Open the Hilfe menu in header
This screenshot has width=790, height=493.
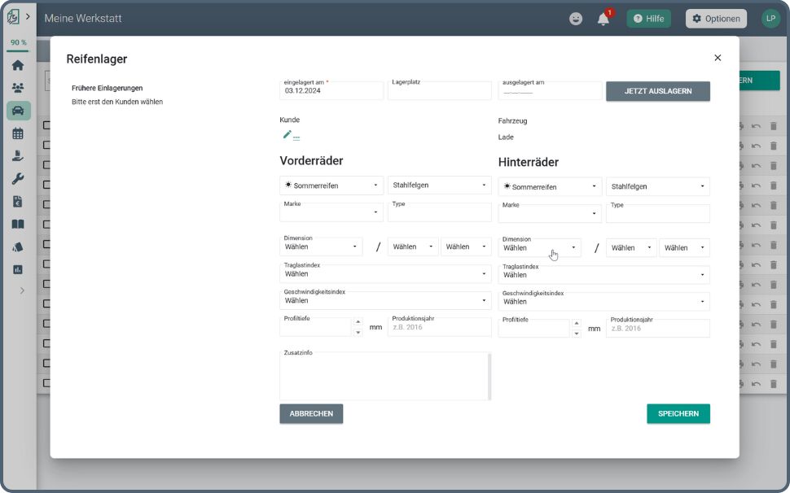coord(648,19)
